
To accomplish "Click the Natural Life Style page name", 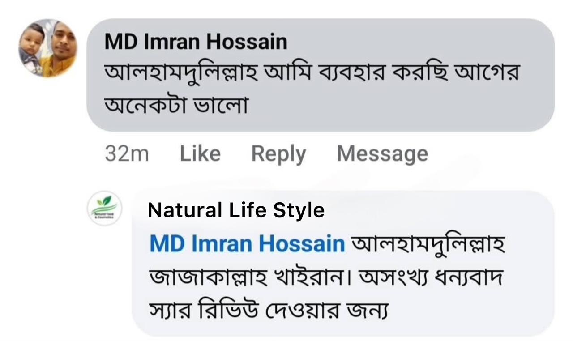I will (x=236, y=210).
